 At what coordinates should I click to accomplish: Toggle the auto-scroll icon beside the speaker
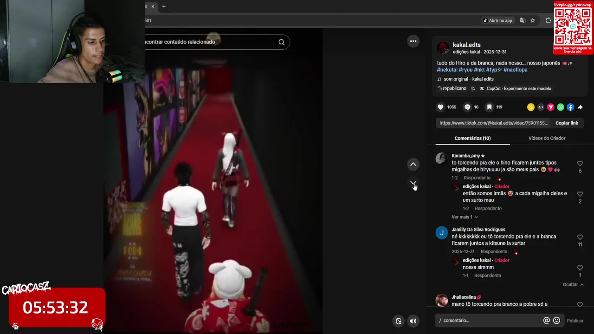coord(398,321)
